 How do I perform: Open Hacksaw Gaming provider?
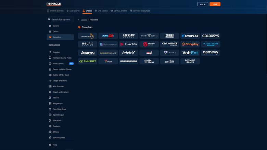coord(128,36)
